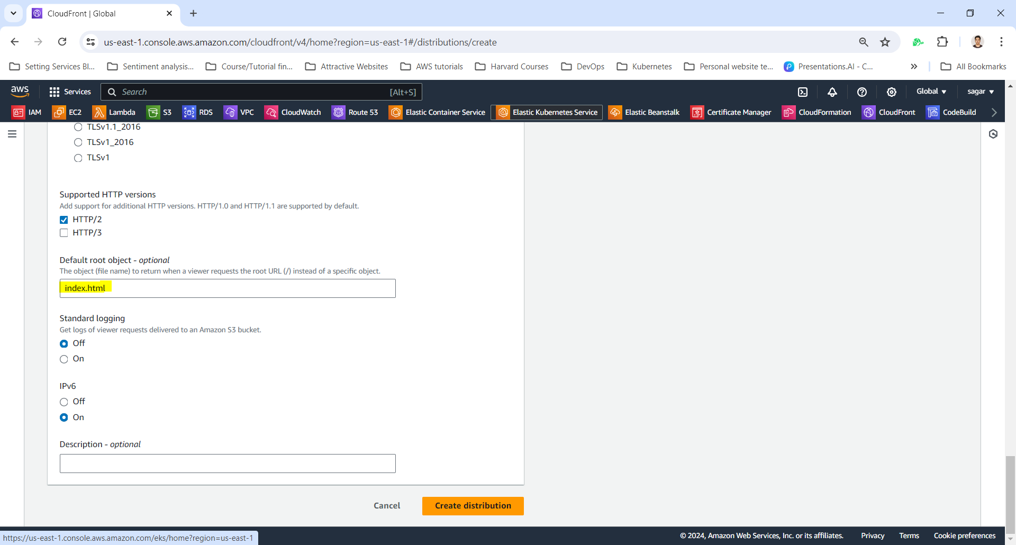The height and width of the screenshot is (545, 1016).
Task: Expand the Global region dropdown
Action: pyautogui.click(x=931, y=92)
